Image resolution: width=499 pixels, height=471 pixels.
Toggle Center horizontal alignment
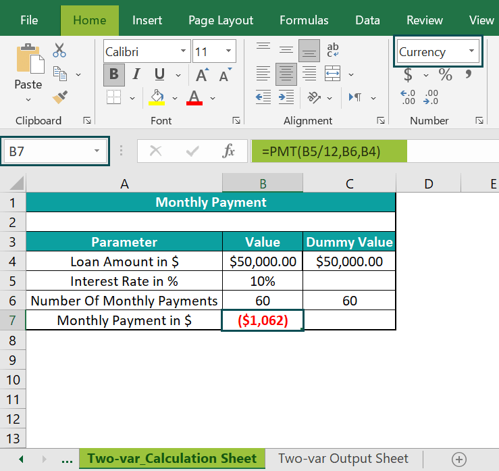286,74
